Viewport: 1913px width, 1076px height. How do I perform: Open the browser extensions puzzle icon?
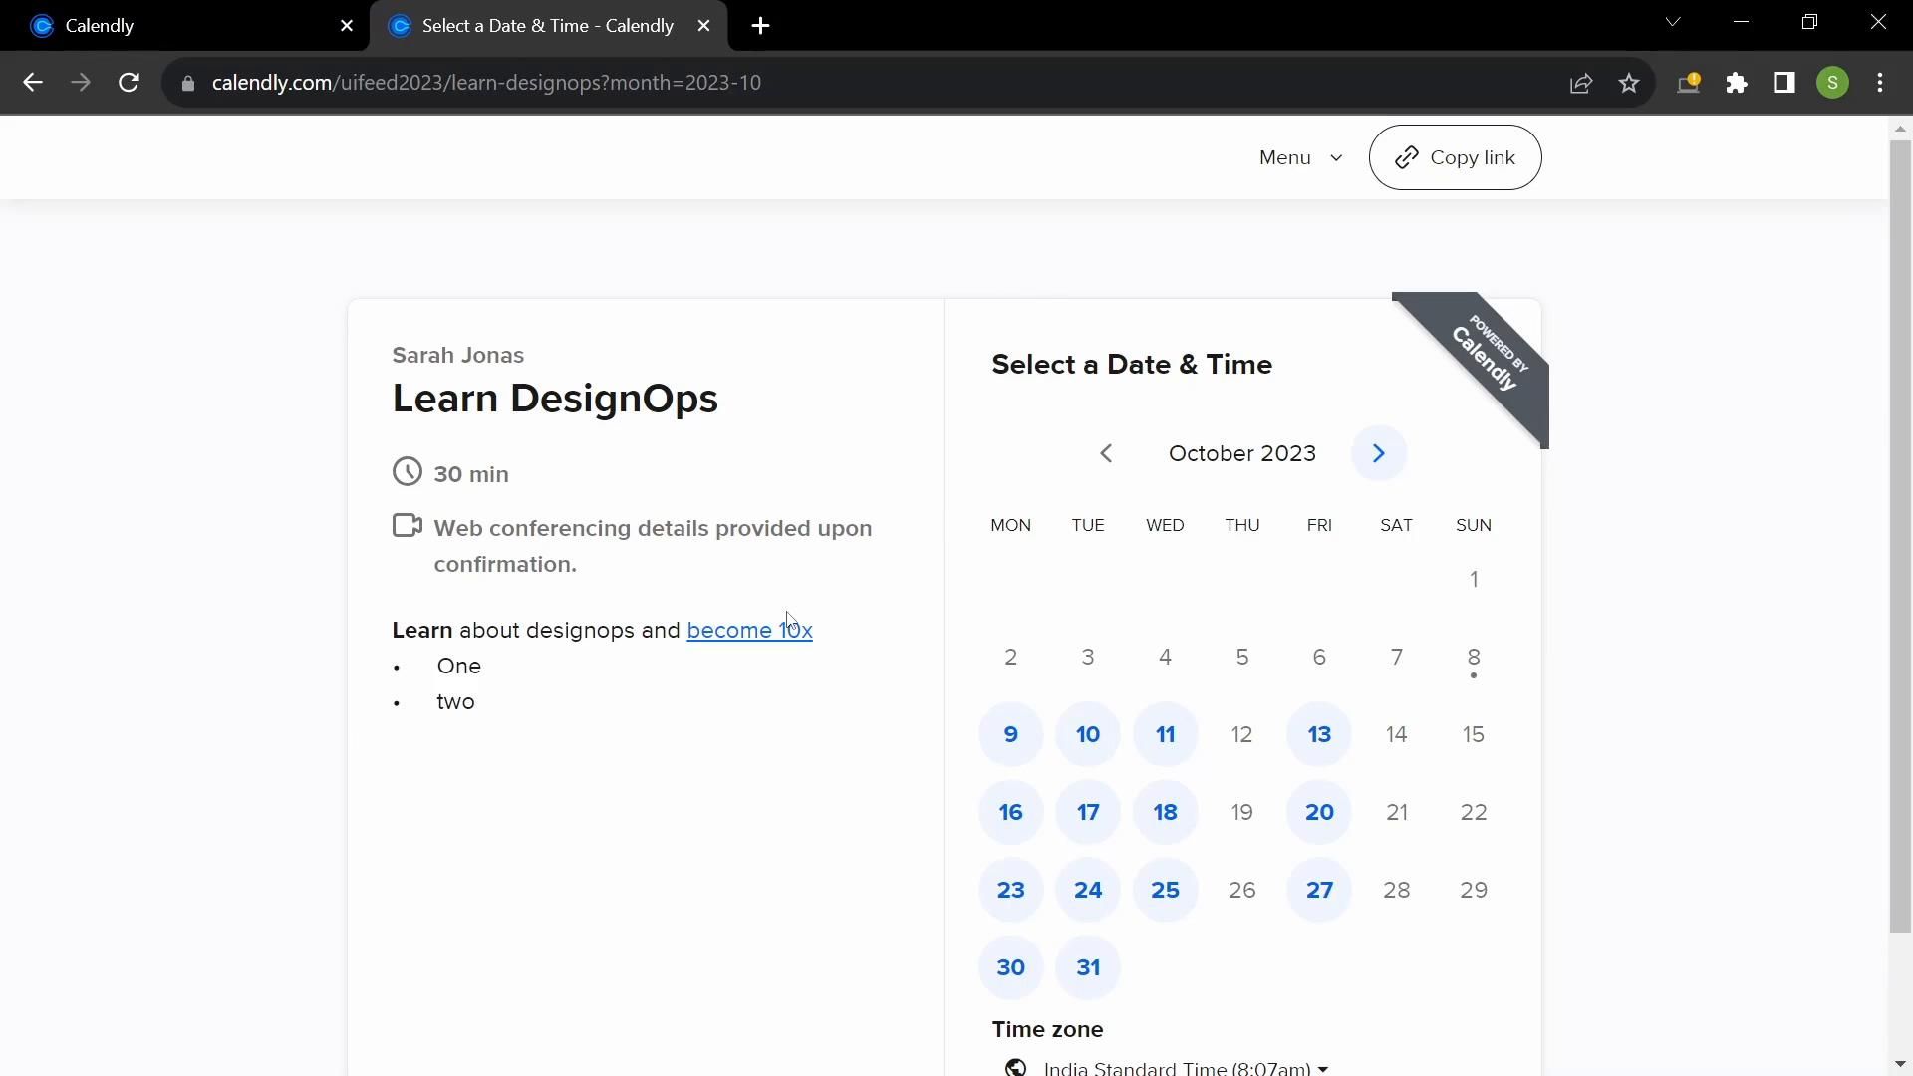(1737, 83)
